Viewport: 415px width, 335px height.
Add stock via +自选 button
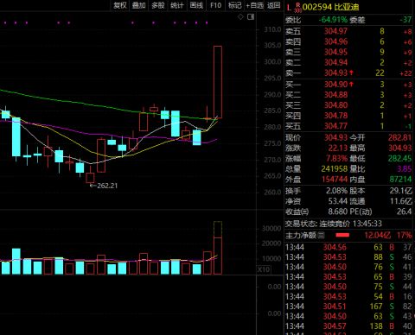[254, 5]
